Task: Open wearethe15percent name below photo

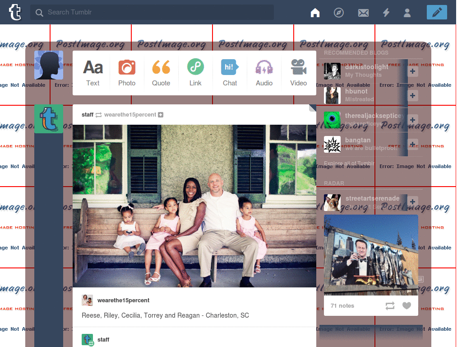Action: tap(123, 300)
